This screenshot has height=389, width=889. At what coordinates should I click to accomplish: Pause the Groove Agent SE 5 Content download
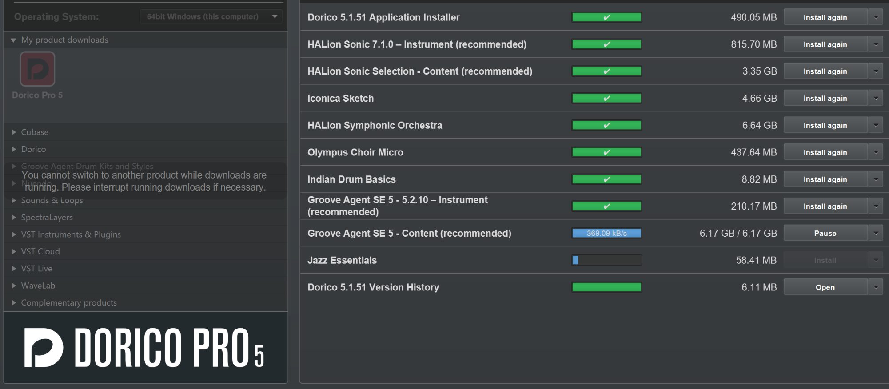pyautogui.click(x=825, y=233)
